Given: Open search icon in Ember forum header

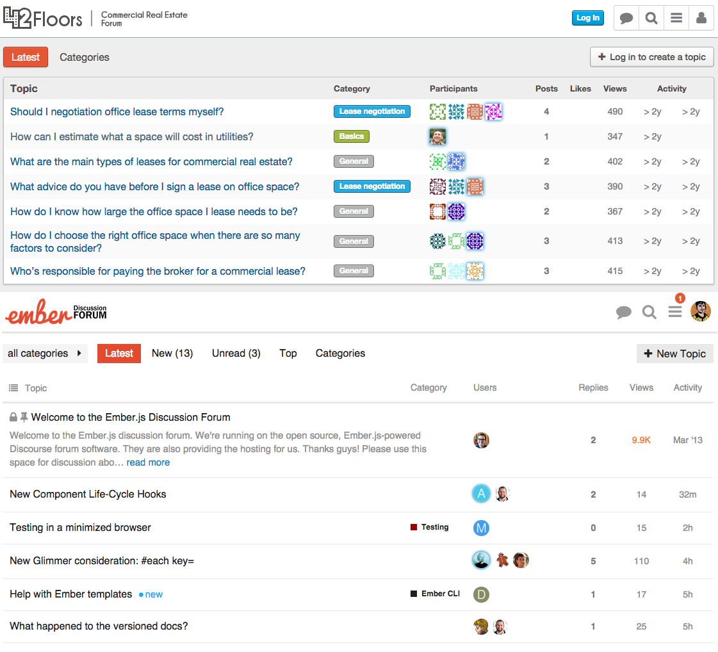Looking at the screenshot, I should (x=649, y=313).
